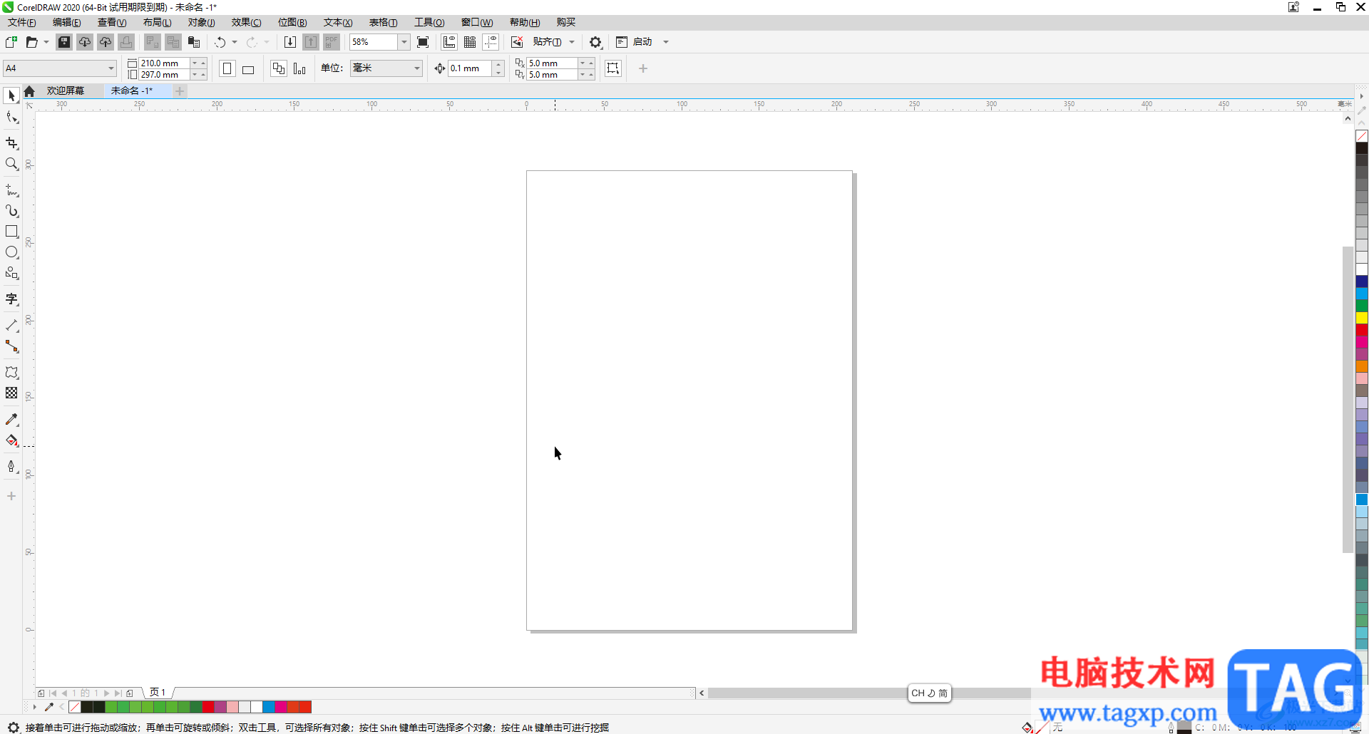Open the 文件 menu
1369x734 pixels.
[x=21, y=23]
